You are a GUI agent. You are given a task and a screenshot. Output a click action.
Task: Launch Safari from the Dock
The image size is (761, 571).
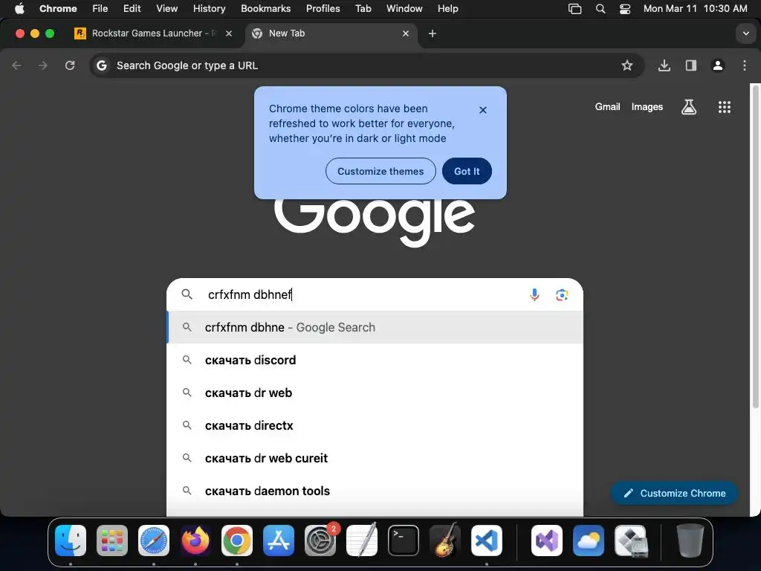(x=154, y=541)
